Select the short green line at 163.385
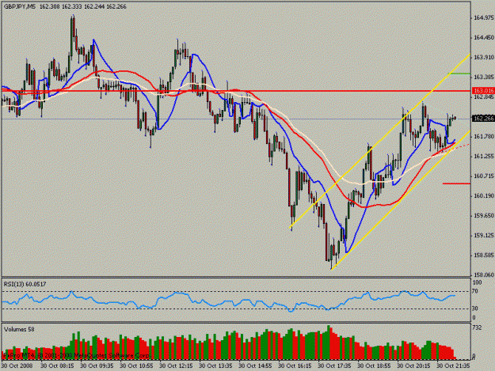 tap(459, 74)
